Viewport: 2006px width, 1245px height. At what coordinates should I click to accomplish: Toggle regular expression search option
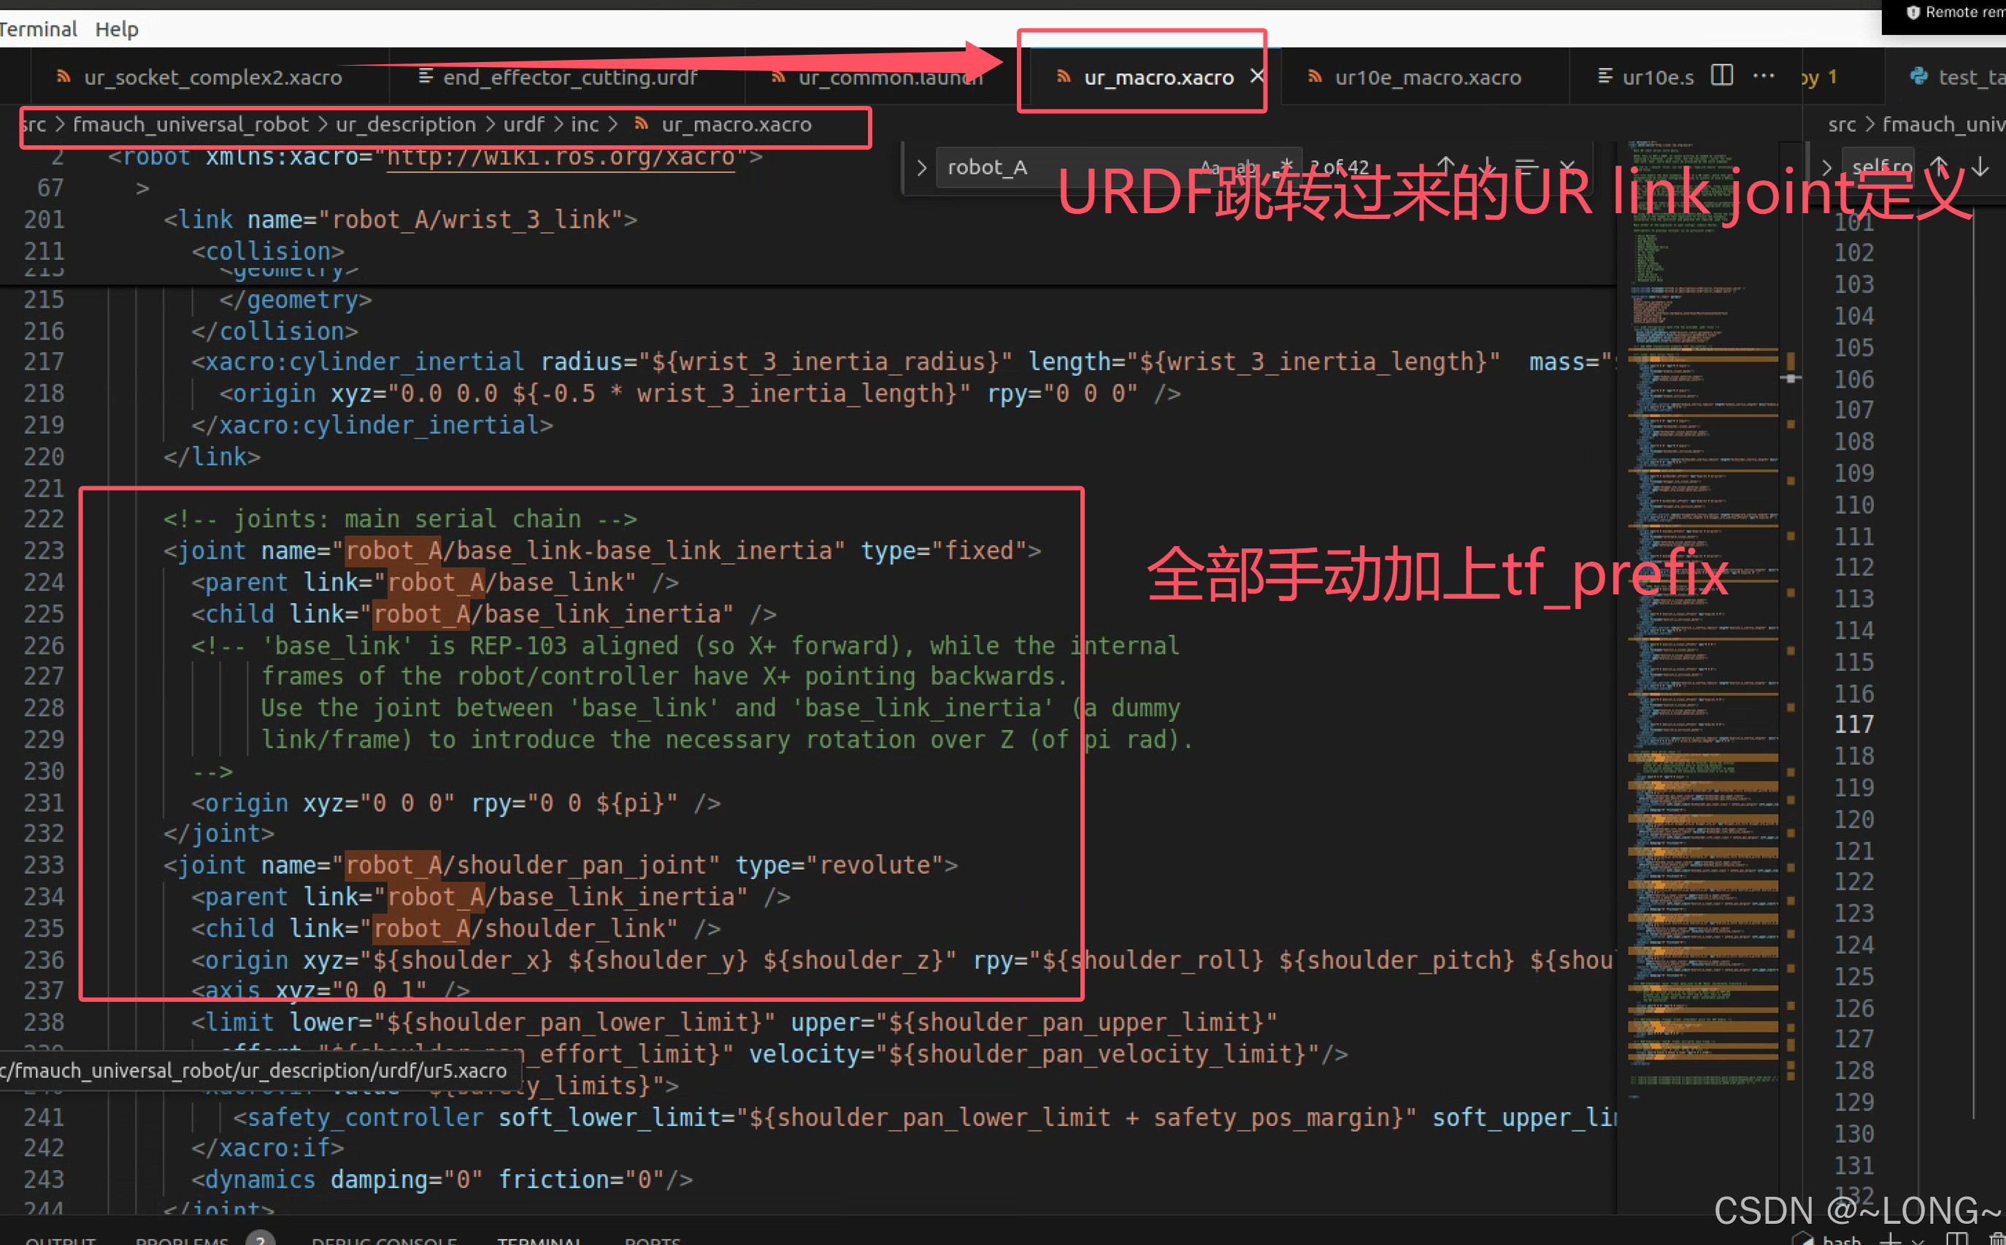click(x=1285, y=167)
